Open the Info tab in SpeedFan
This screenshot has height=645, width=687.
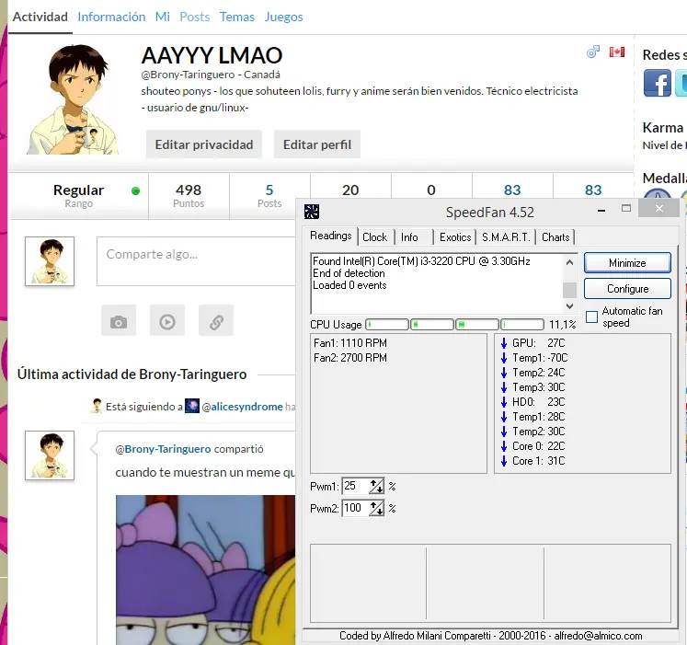[409, 237]
